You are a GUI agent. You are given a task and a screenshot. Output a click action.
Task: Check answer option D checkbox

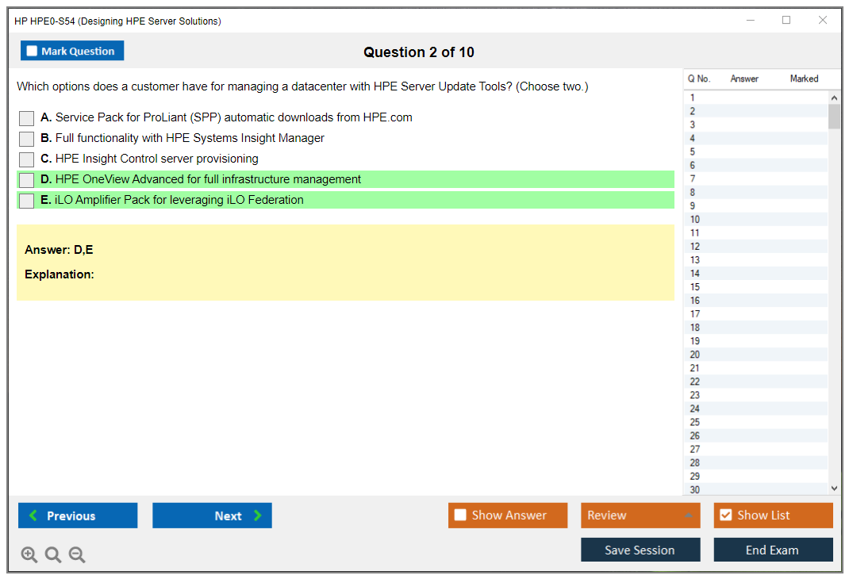(x=26, y=180)
